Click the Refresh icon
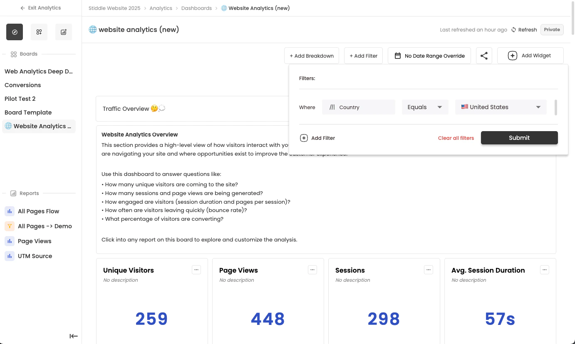Image resolution: width=575 pixels, height=344 pixels. tap(514, 30)
